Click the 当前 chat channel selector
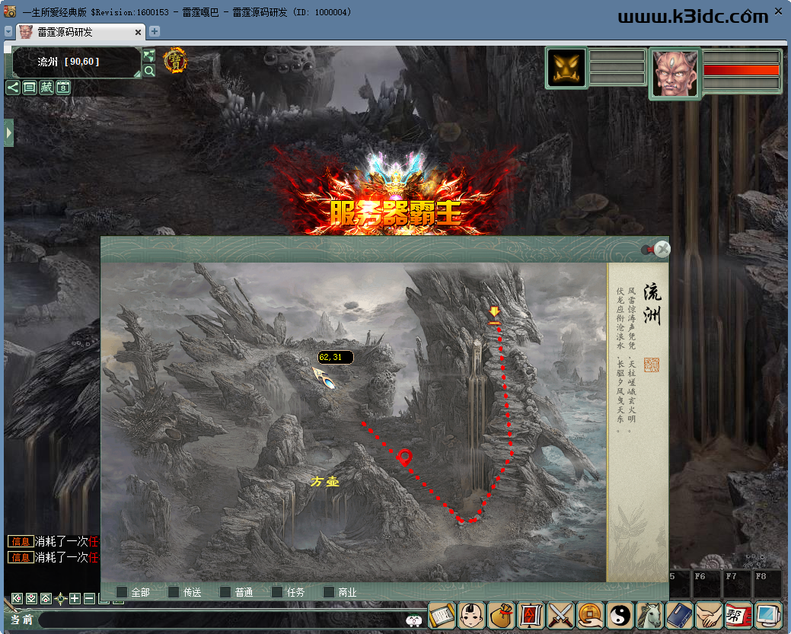Image resolution: width=791 pixels, height=634 pixels. click(21, 620)
